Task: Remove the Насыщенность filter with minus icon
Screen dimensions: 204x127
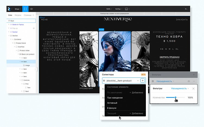Action: coord(194,81)
